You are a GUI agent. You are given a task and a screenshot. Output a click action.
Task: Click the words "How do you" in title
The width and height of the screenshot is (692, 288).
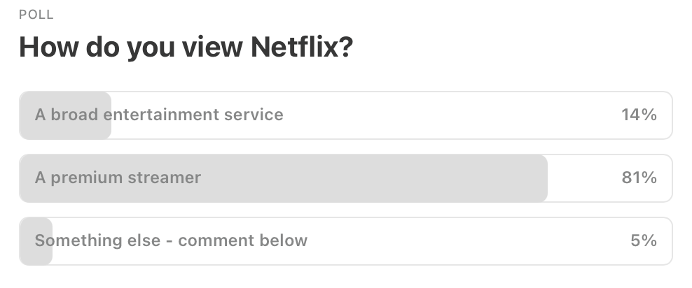97,48
